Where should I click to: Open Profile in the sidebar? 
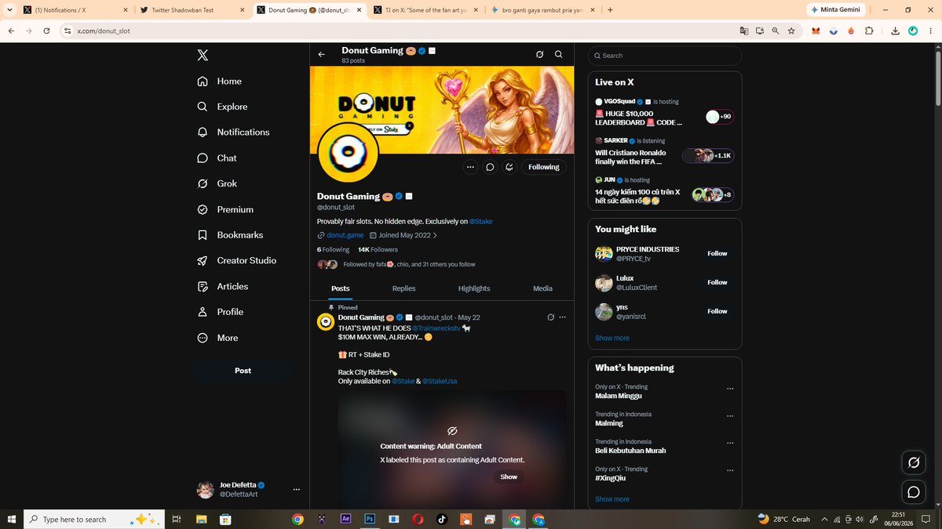[x=221, y=312]
